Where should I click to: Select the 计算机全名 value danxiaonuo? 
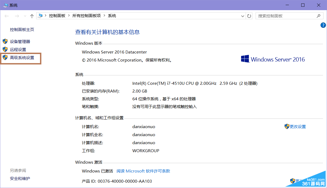[144, 135]
